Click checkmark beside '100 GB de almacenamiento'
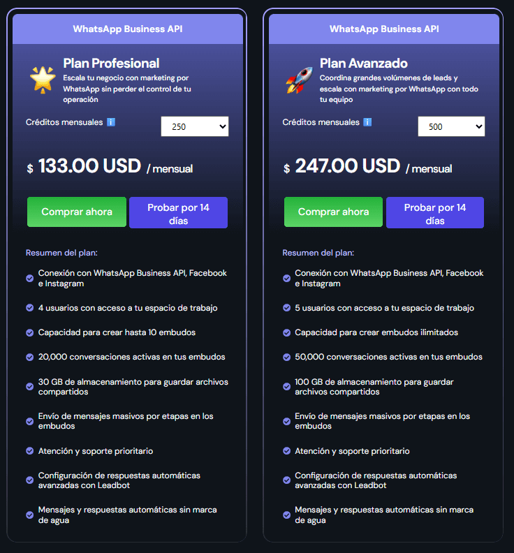The image size is (514, 553). tap(287, 387)
